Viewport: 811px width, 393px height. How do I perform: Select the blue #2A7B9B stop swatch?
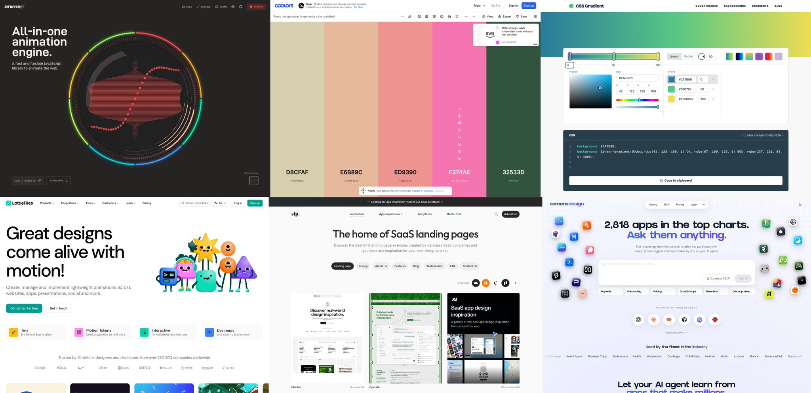[x=671, y=80]
